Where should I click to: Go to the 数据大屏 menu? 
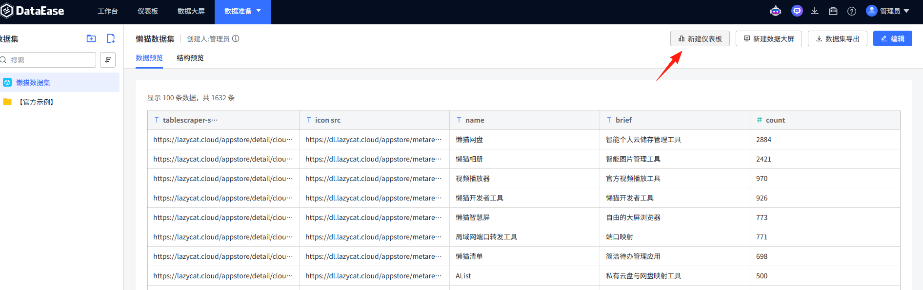tap(191, 11)
